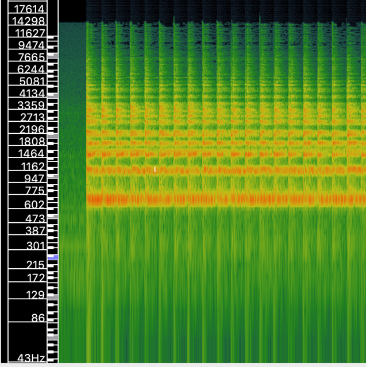
Task: Click the 129 Hz frequency label
Action: coord(34,295)
